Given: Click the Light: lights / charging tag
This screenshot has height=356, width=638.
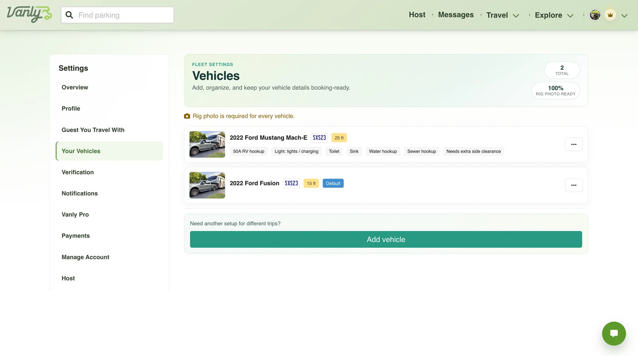Looking at the screenshot, I should pos(296,151).
